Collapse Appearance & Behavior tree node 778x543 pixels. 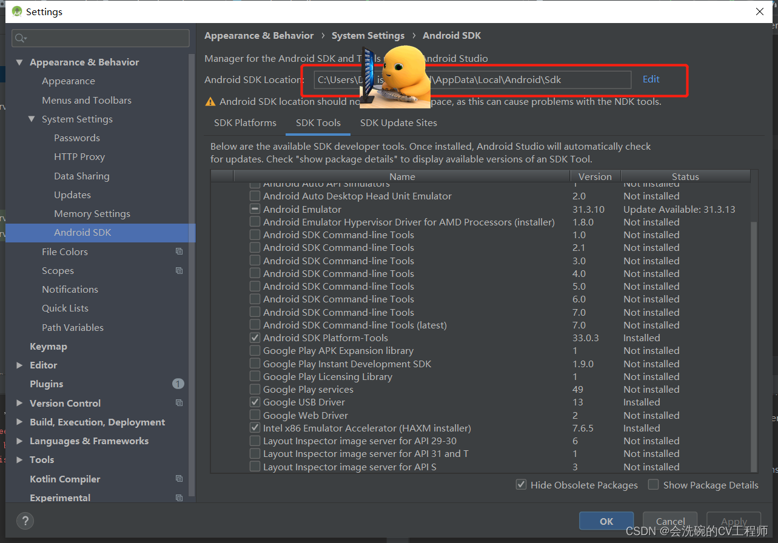(x=19, y=62)
